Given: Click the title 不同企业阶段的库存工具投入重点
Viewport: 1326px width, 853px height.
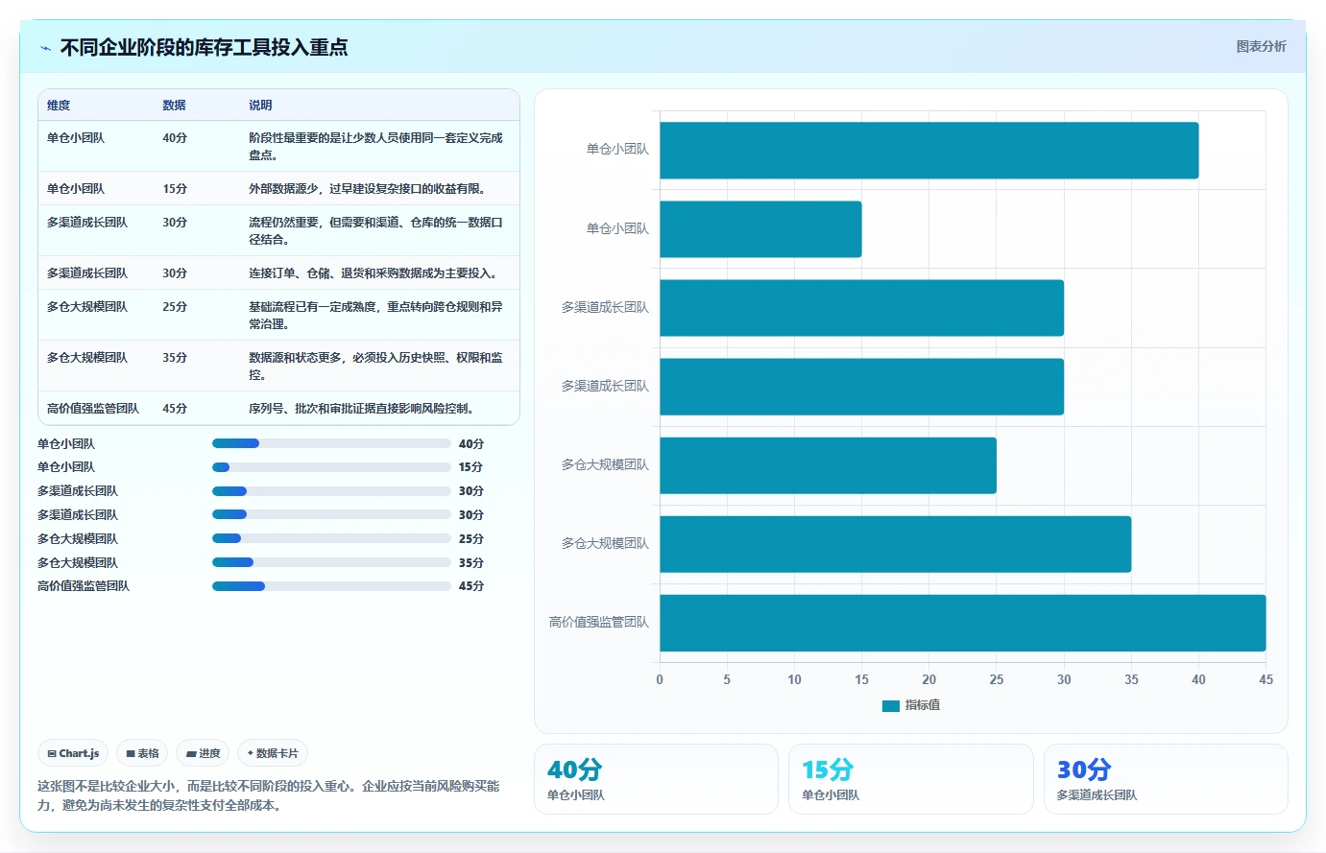Looking at the screenshot, I should click(204, 47).
